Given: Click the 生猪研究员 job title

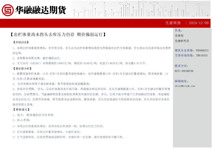Looking at the screenshot, I should tap(182, 41).
